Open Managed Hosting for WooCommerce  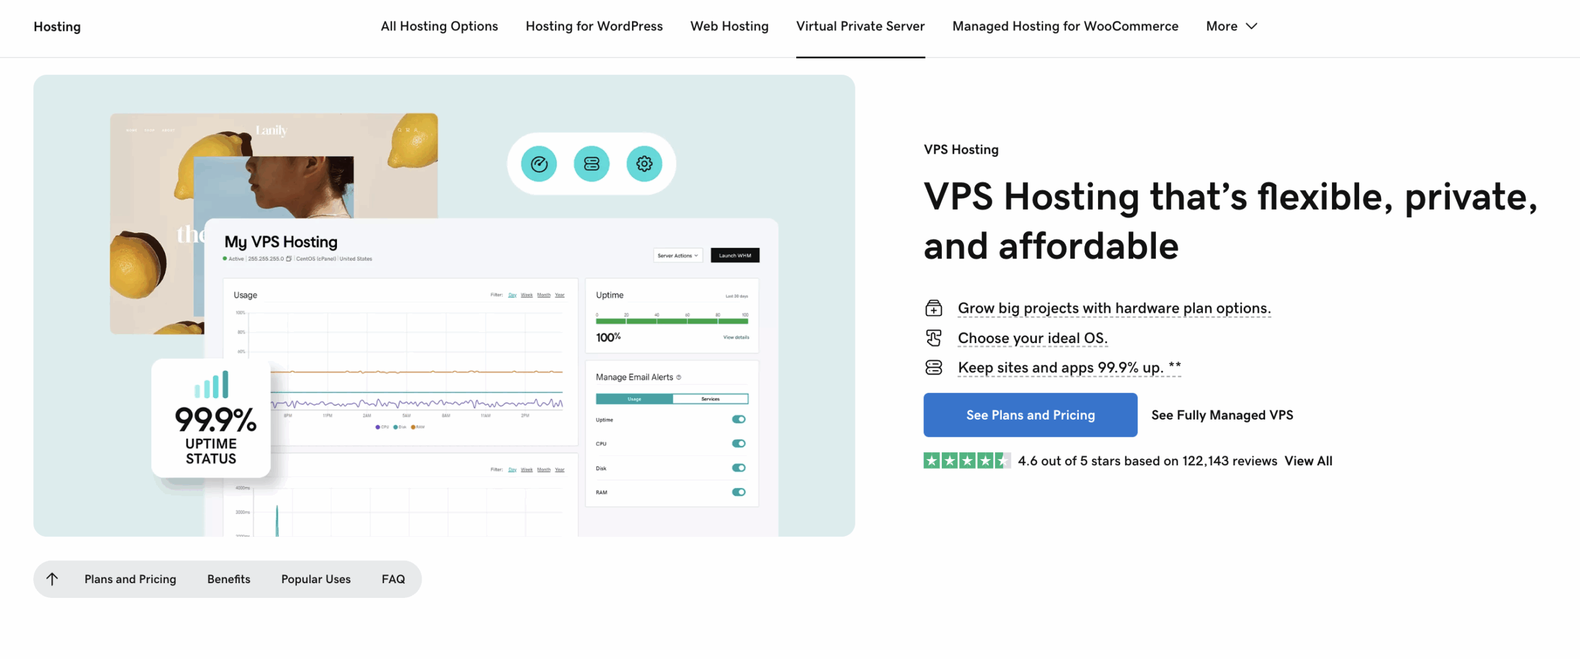[1065, 27]
